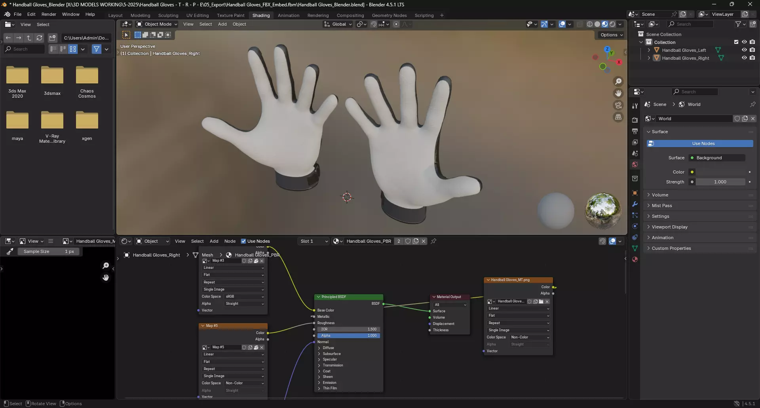Click the World Strength value slider

720,182
